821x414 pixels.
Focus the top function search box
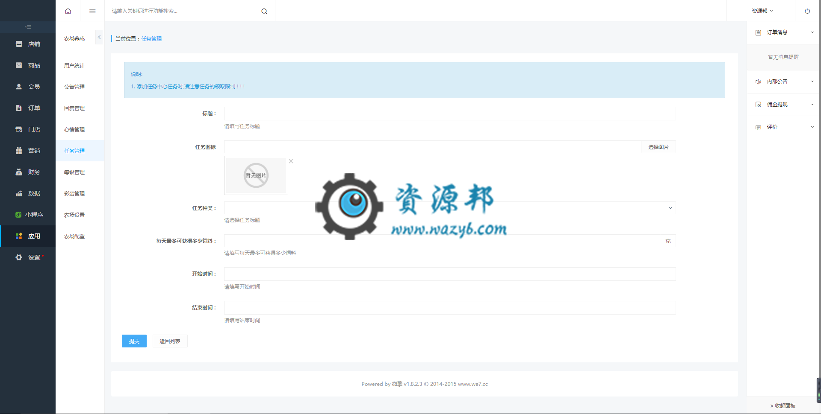184,11
